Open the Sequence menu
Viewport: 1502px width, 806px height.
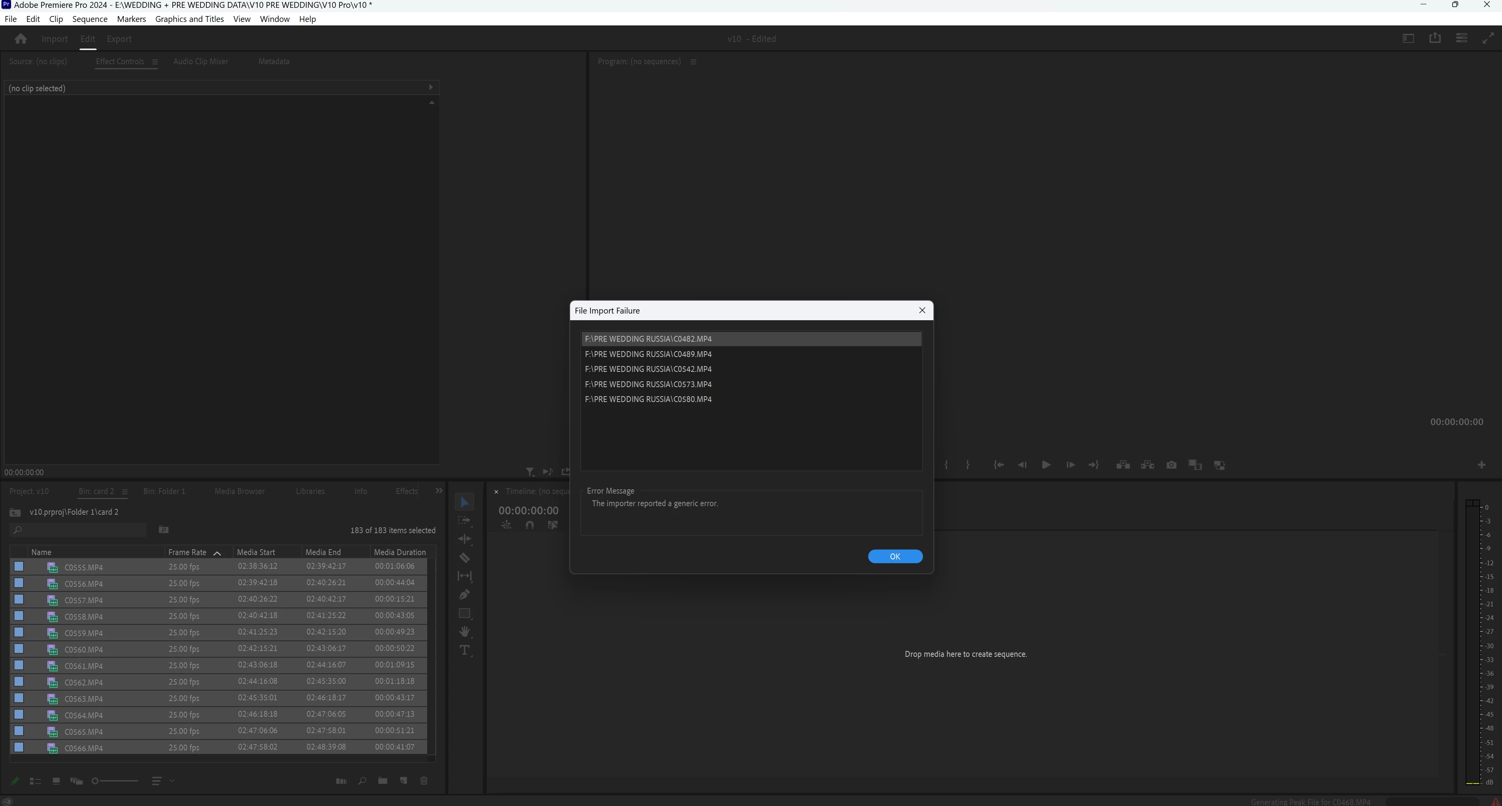tap(89, 19)
